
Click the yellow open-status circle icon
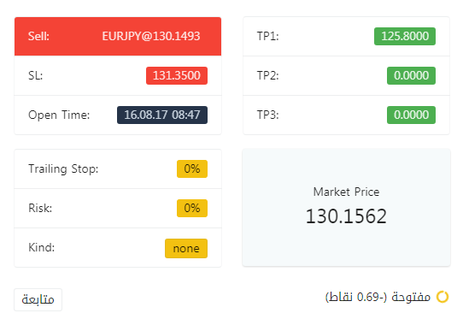click(442, 297)
